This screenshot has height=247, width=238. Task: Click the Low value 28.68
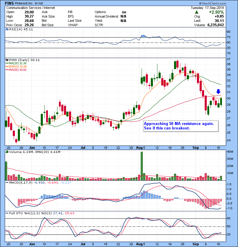tap(29, 21)
